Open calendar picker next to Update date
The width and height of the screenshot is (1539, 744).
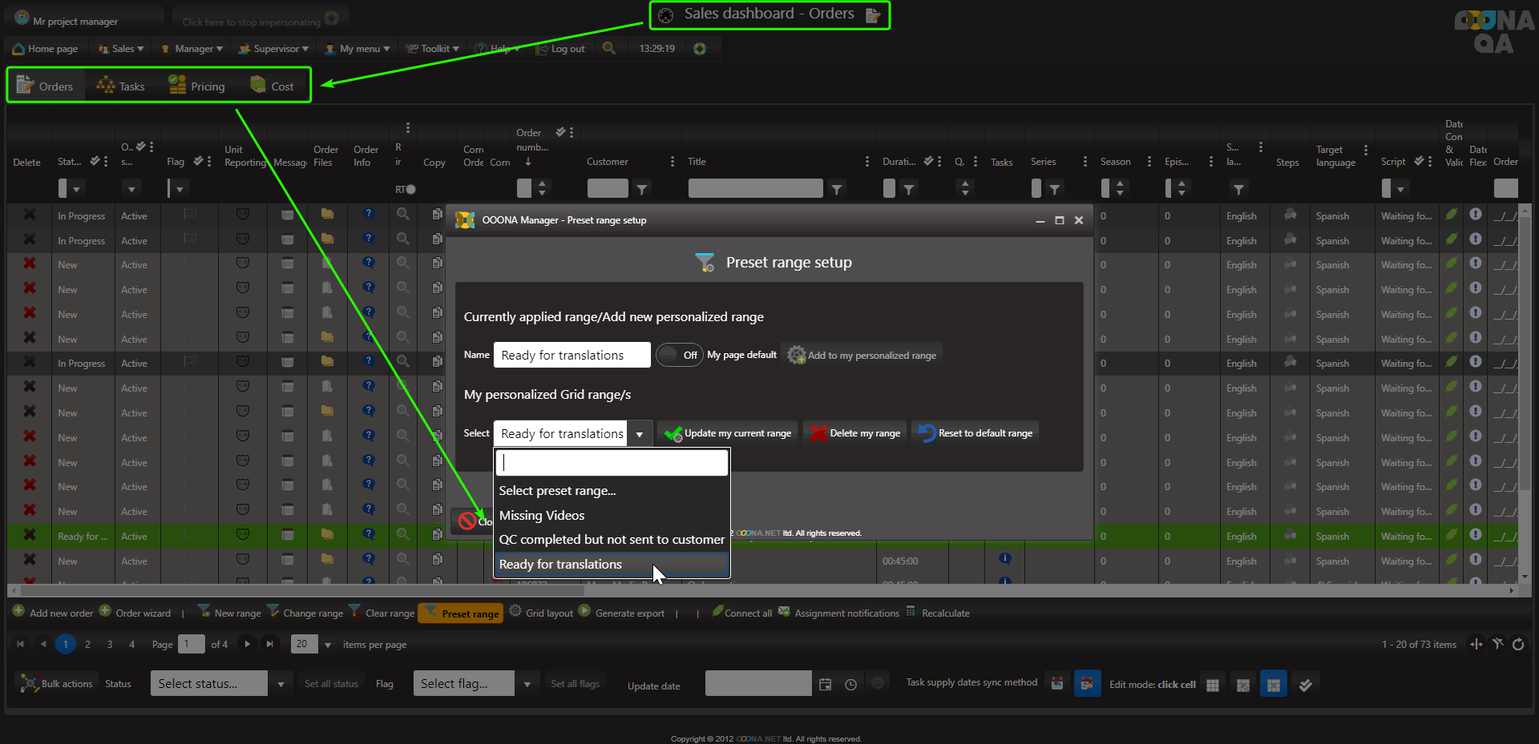(x=826, y=684)
